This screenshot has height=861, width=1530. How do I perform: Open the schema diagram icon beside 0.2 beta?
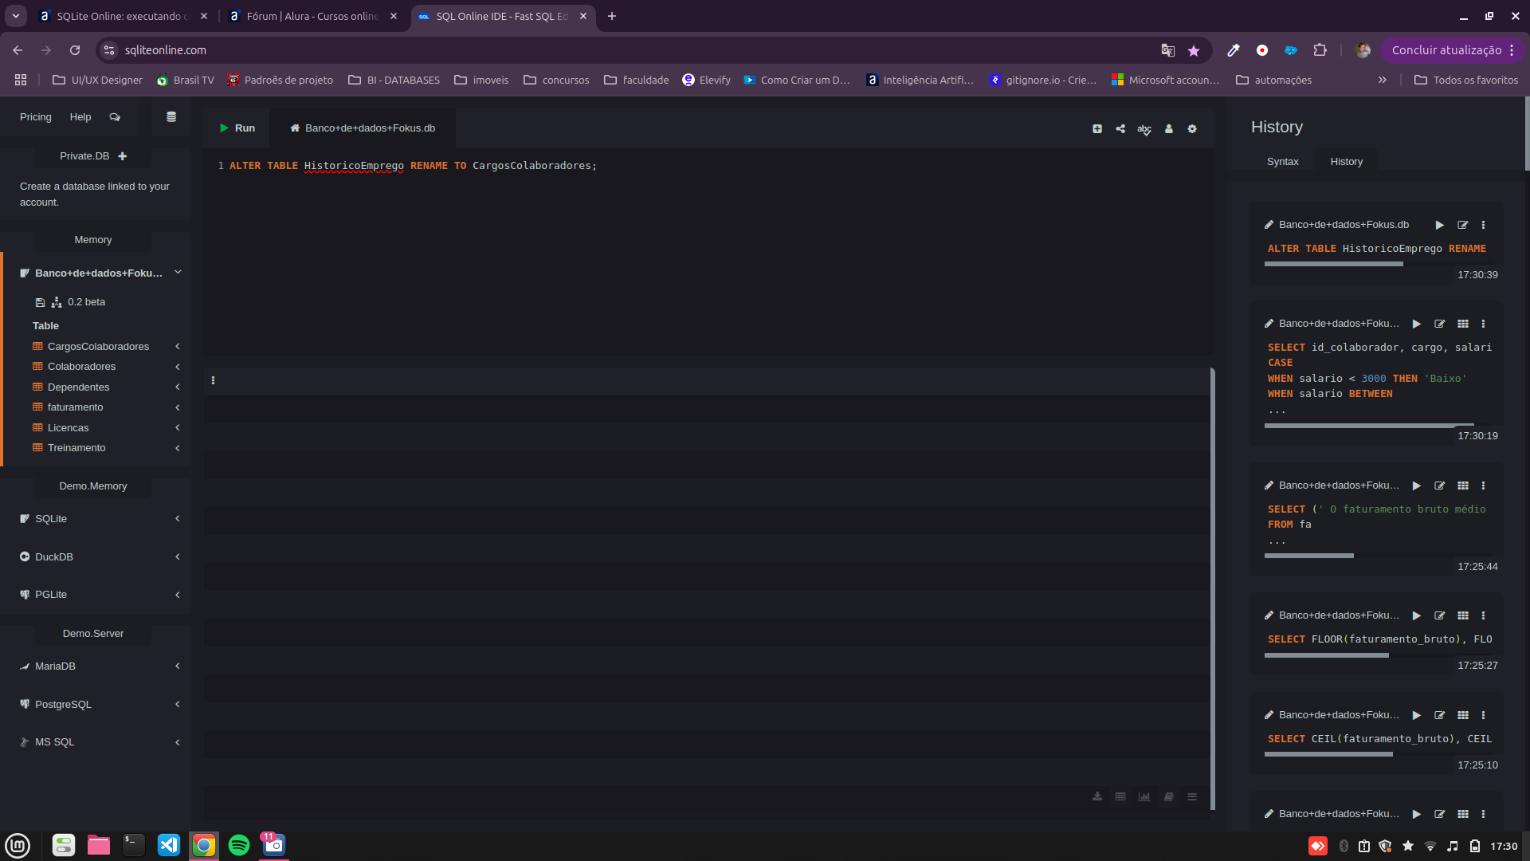pyautogui.click(x=57, y=302)
